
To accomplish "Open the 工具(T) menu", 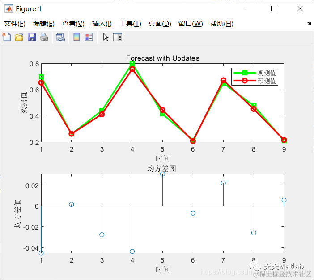I will [130, 24].
